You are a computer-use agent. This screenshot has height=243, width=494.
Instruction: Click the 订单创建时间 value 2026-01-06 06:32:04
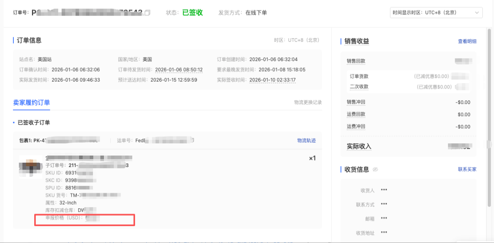click(x=274, y=59)
